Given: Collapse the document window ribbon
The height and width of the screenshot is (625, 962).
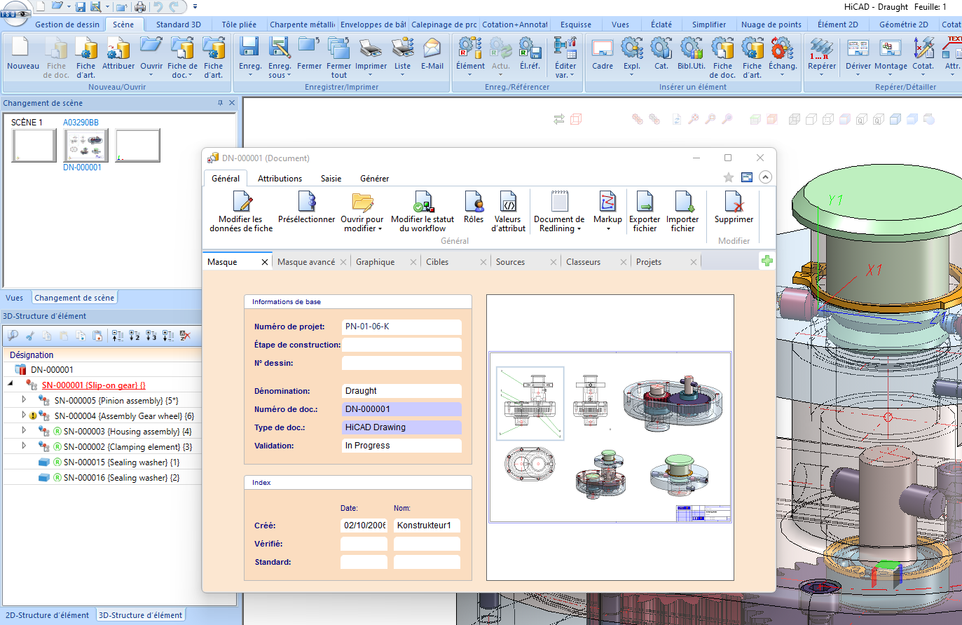Looking at the screenshot, I should [x=765, y=177].
